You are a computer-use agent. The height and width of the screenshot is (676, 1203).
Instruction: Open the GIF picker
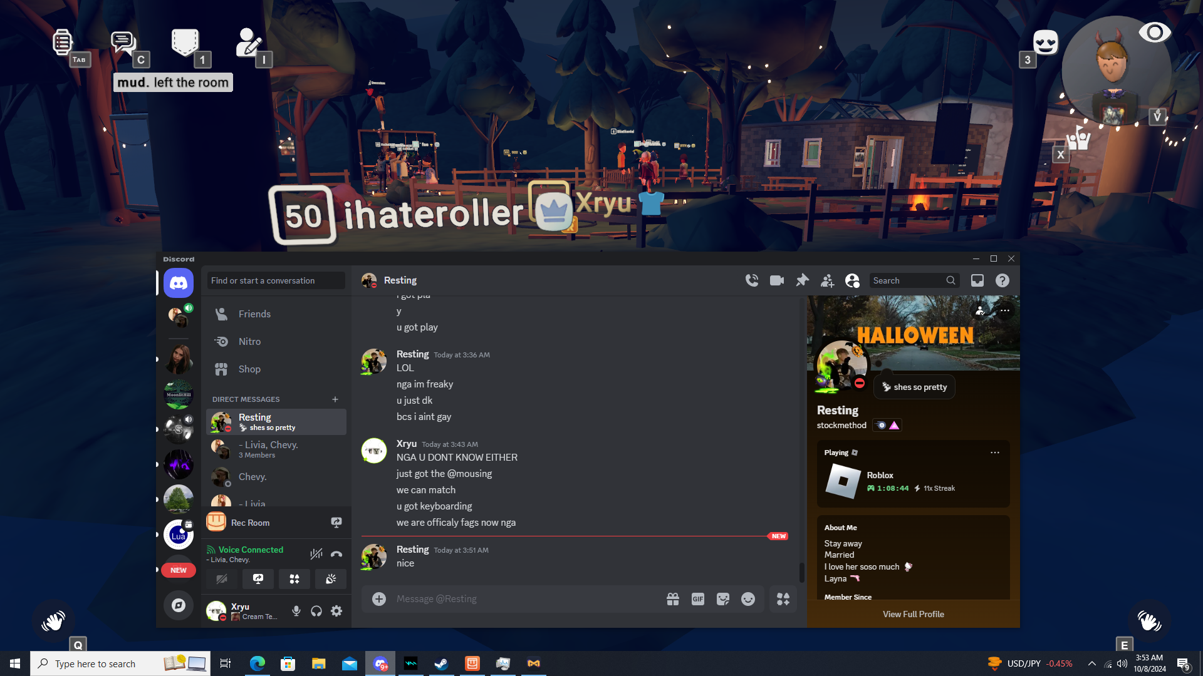(698, 599)
